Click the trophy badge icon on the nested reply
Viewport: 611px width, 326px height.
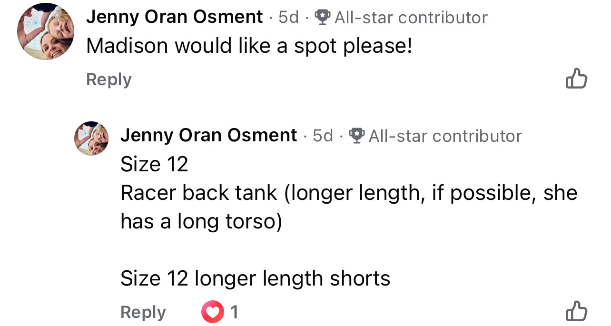pyautogui.click(x=357, y=136)
